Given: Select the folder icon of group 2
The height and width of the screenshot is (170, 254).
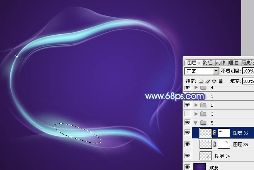Looking at the screenshot, I should [203, 105].
